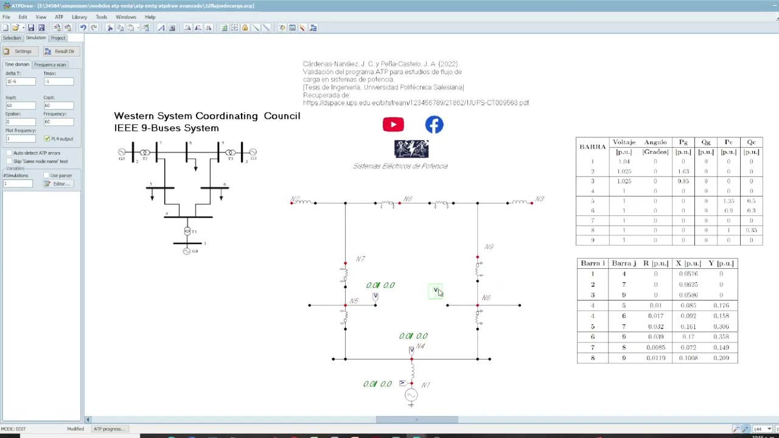Open the Facebook icon link
The image size is (779, 438).
tap(435, 125)
